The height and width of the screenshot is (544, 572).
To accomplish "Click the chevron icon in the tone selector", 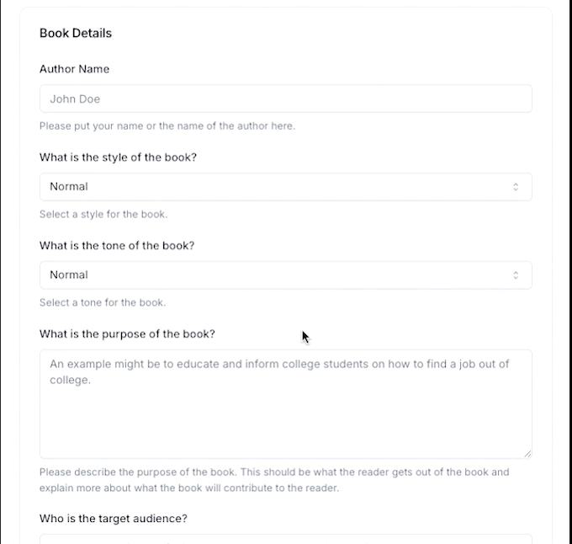I will (x=516, y=275).
